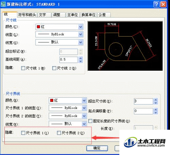Screen dimensions: 170x155
Task: Click the 超出尺寸线(X) input field
Action: pos(143,101)
